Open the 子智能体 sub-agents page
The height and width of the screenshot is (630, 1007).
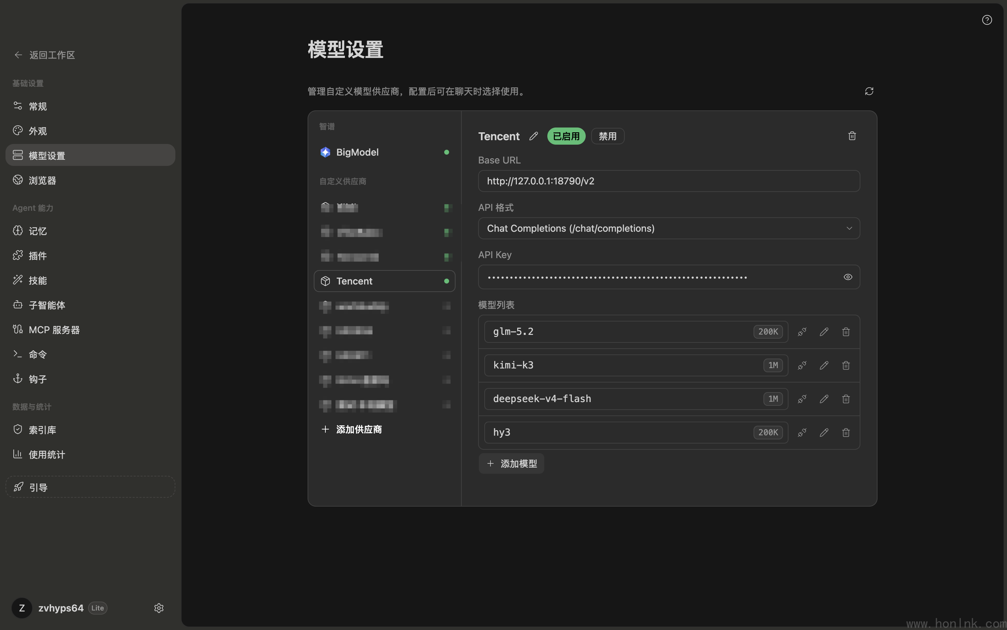(90, 305)
